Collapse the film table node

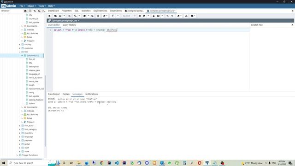19,52
